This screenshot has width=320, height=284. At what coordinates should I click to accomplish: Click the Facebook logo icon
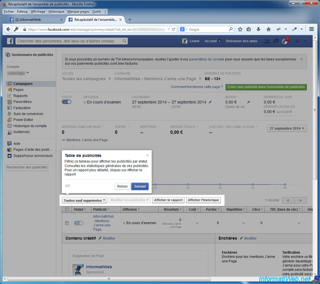pos(10,41)
